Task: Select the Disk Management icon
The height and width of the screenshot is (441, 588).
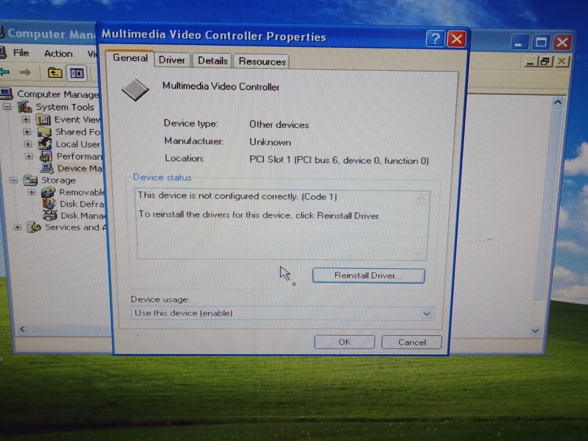Action: 50,215
